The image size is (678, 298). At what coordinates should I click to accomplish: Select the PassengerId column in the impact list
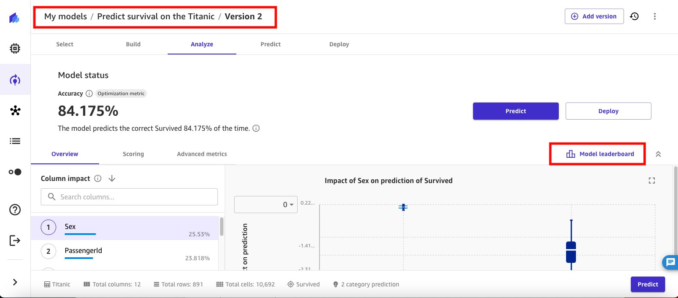(125, 252)
